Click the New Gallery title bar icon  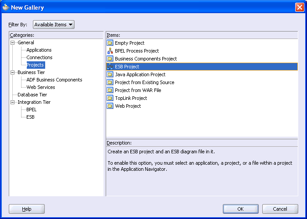tap(6, 7)
